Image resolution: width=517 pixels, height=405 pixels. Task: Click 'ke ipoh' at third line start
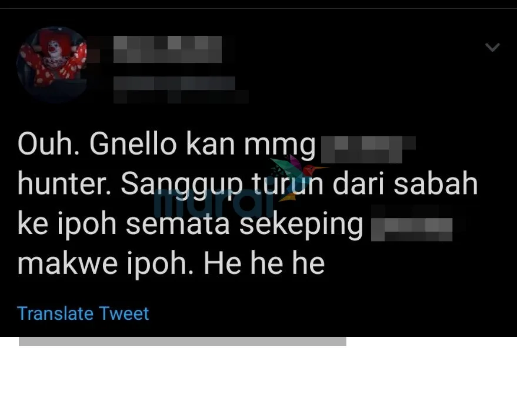pos(67,224)
